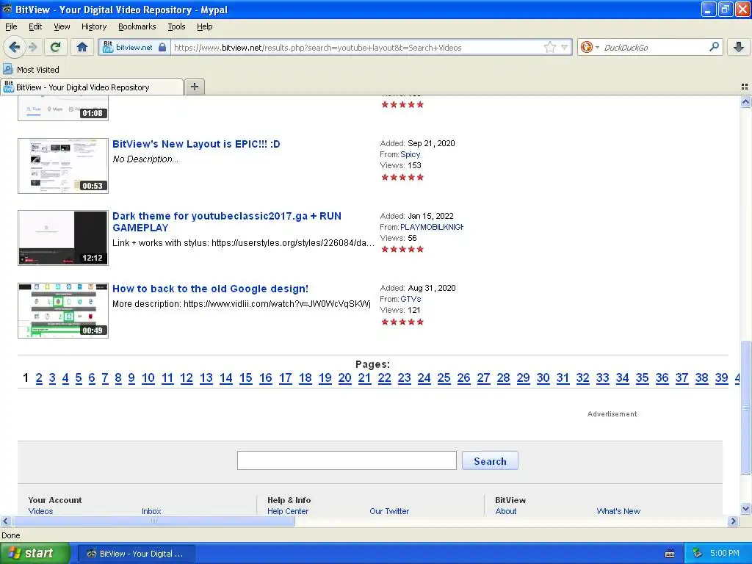
Task: Click the tray icon beside the clock
Action: 697,554
